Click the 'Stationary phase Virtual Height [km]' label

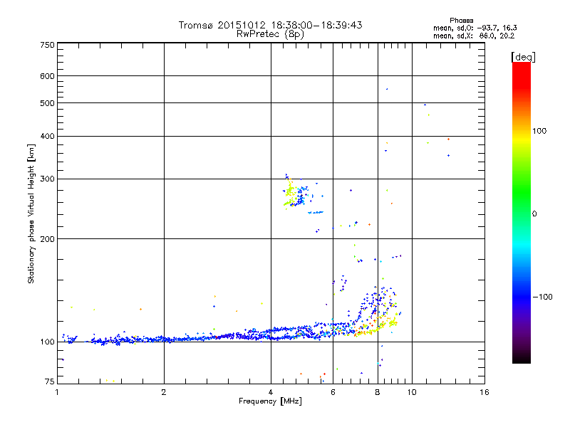[x=31, y=213]
